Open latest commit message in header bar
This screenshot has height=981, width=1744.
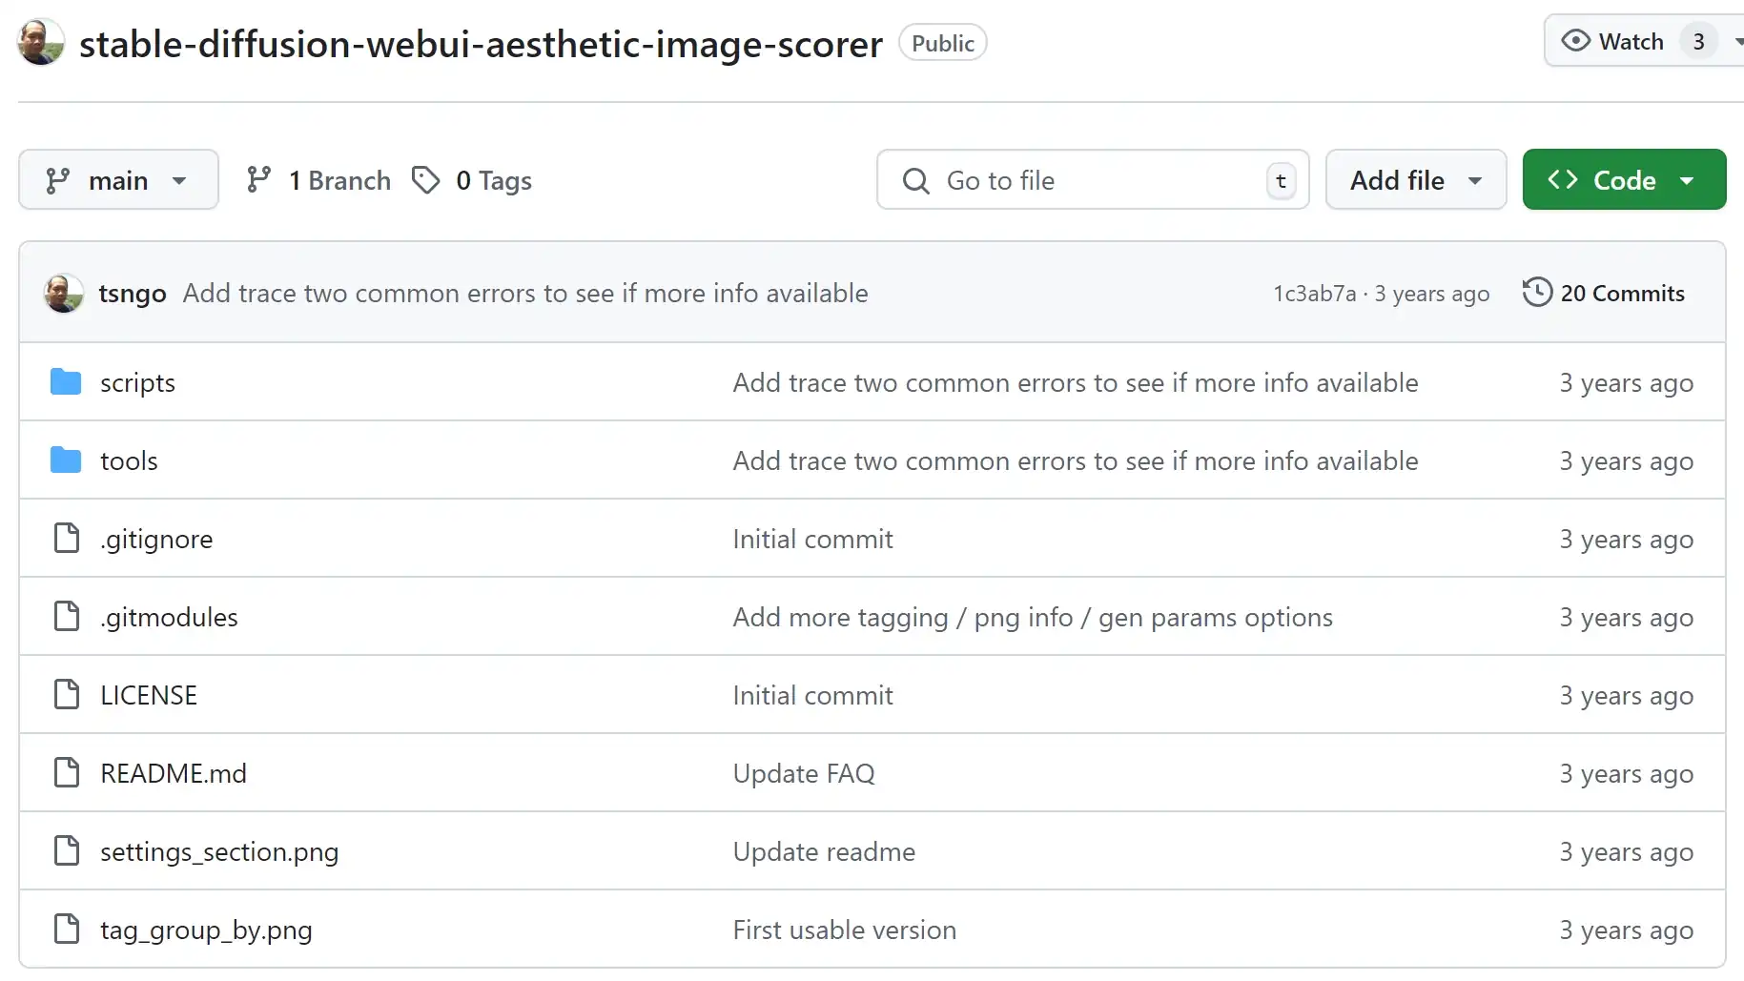525,293
